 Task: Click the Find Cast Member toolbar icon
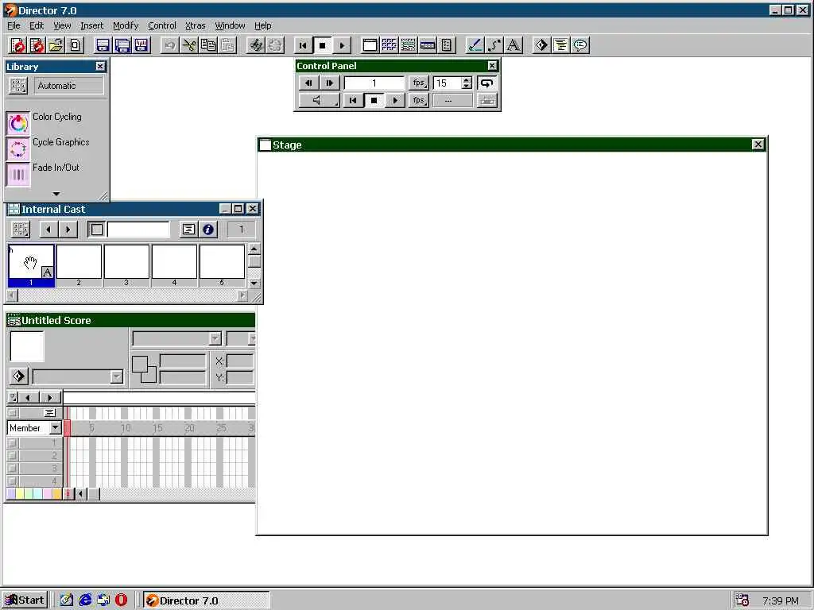point(255,45)
